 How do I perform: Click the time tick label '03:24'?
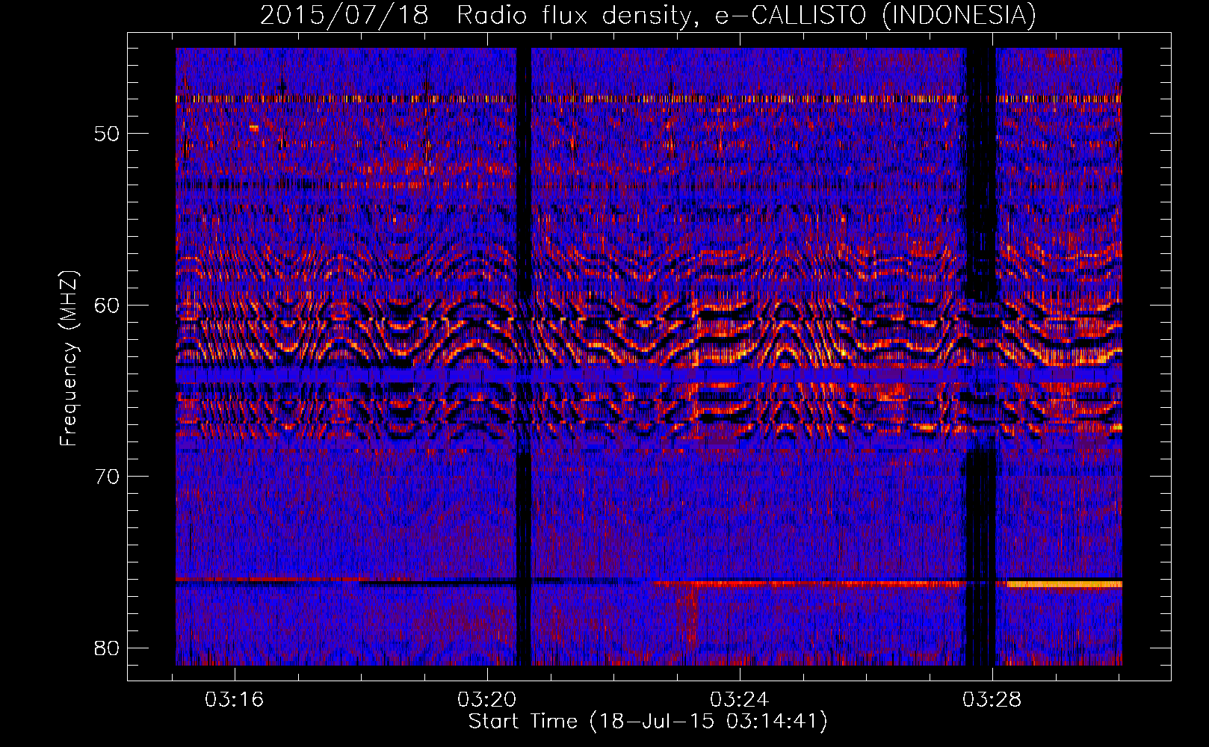click(x=740, y=700)
